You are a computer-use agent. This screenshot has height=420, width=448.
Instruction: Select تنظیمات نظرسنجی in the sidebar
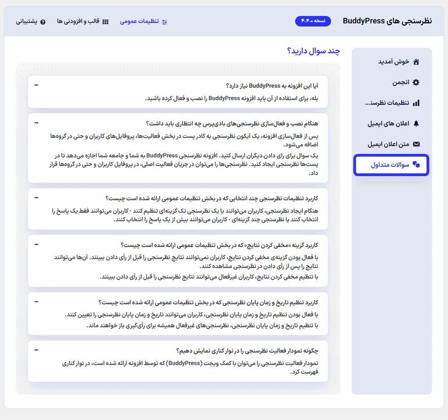pos(392,103)
